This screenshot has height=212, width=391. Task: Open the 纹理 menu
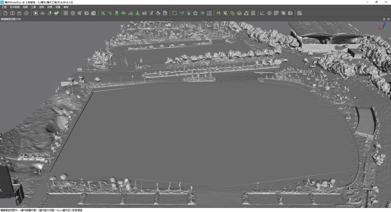click(x=50, y=7)
